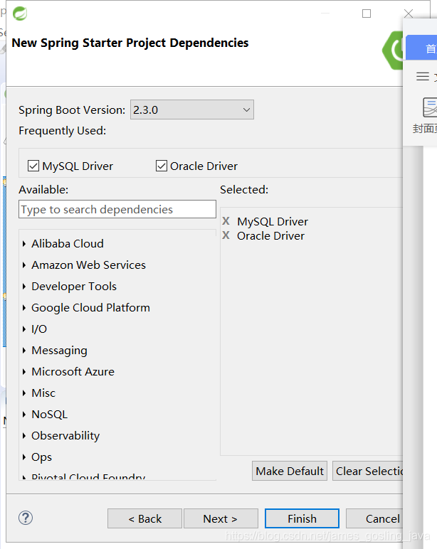Open the Spring Boot Version dropdown
Viewport: 437px width, 549px height.
(x=192, y=110)
